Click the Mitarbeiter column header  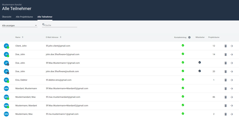pos(200,37)
